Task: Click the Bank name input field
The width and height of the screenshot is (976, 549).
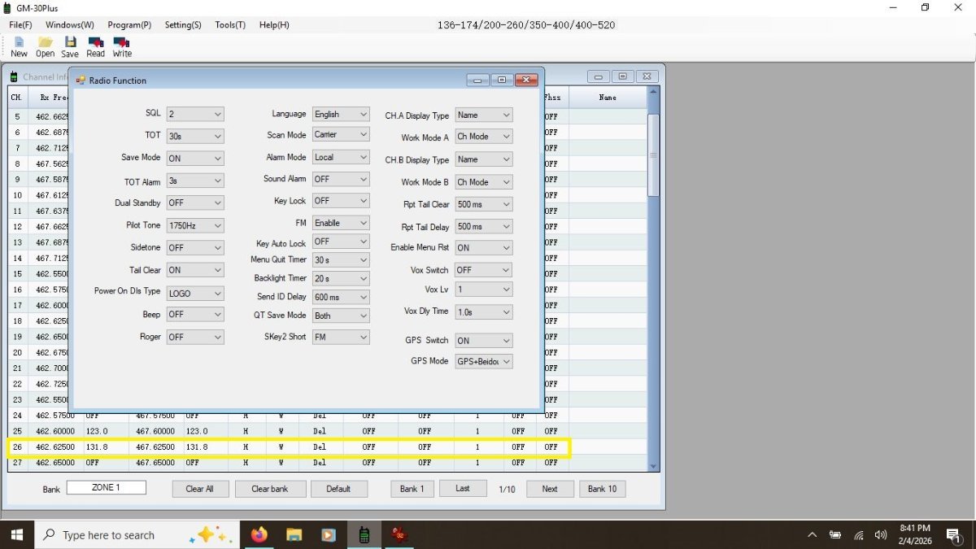Action: pos(107,488)
